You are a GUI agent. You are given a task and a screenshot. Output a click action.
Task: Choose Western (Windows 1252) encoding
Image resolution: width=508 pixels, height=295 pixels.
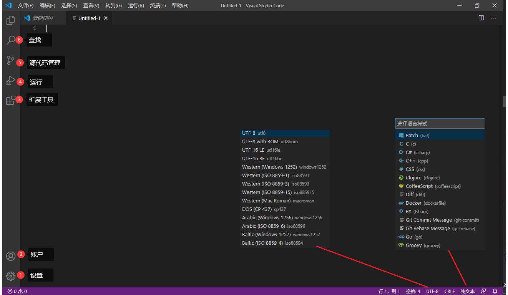coord(284,167)
